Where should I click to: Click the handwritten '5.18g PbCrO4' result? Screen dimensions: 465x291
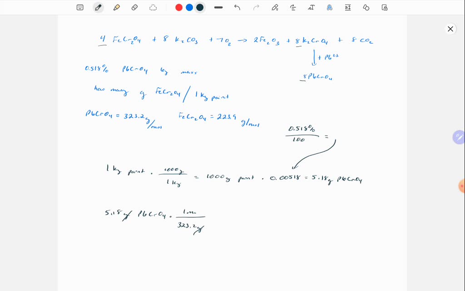pos(337,179)
